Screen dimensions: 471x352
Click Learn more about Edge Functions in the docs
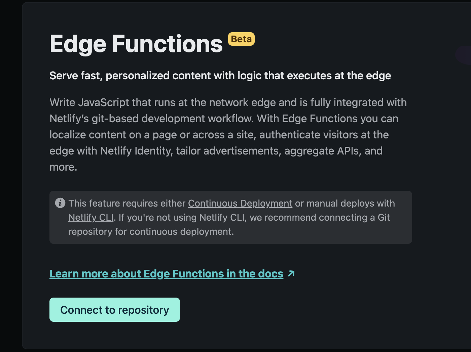166,273
